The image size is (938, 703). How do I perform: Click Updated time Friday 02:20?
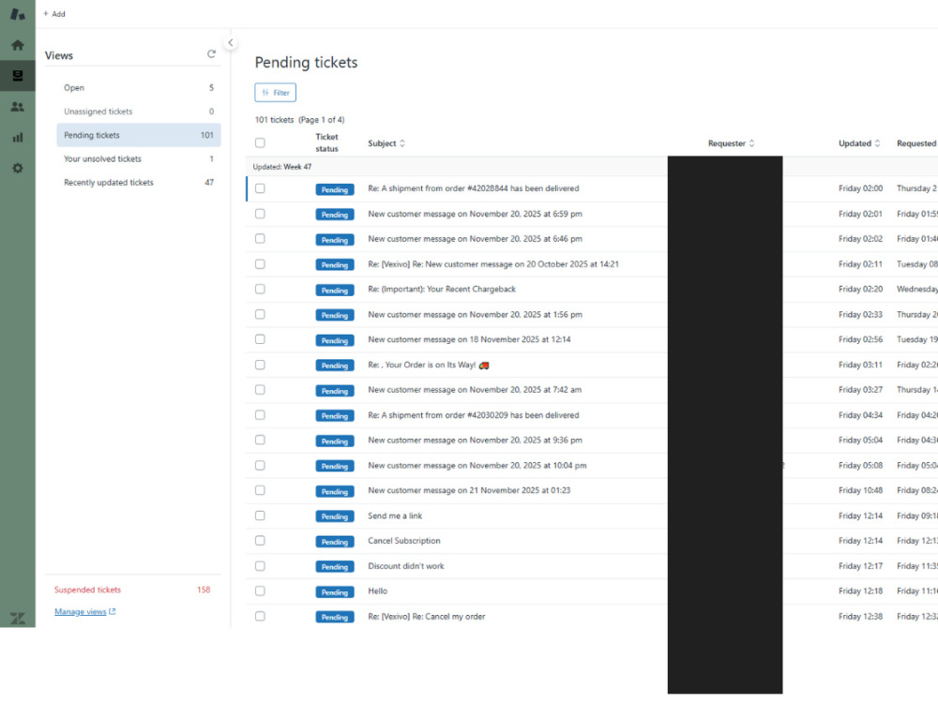click(860, 289)
